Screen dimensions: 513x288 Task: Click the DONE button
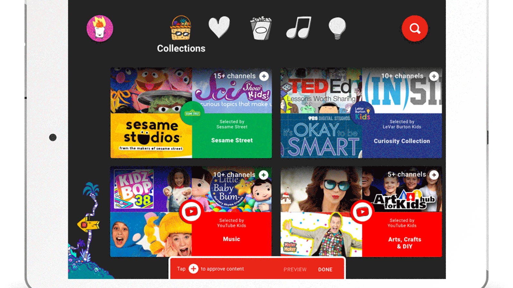click(x=325, y=269)
